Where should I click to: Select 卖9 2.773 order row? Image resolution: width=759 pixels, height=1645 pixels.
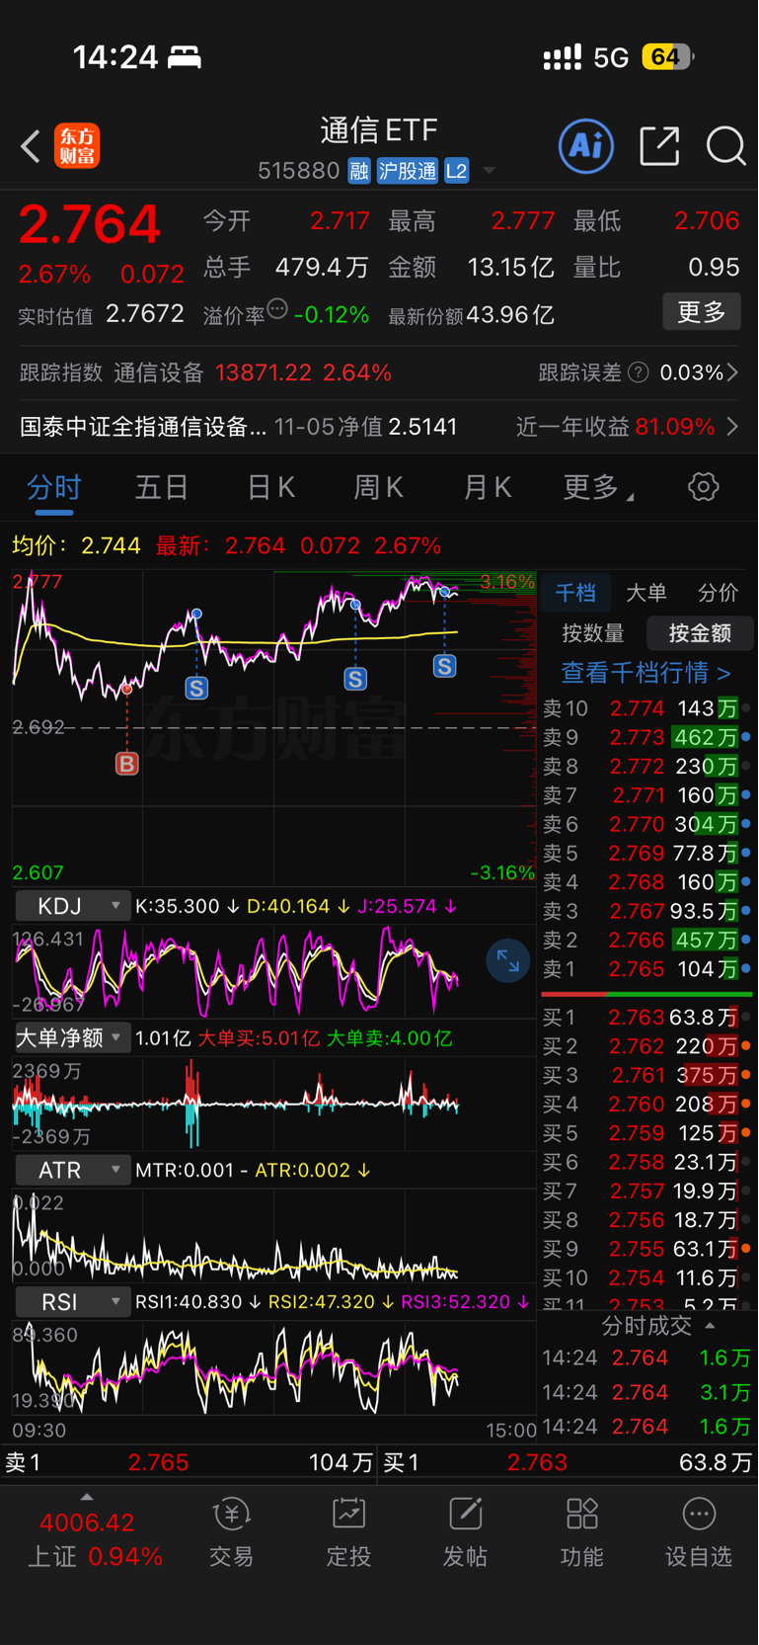pyautogui.click(x=647, y=737)
